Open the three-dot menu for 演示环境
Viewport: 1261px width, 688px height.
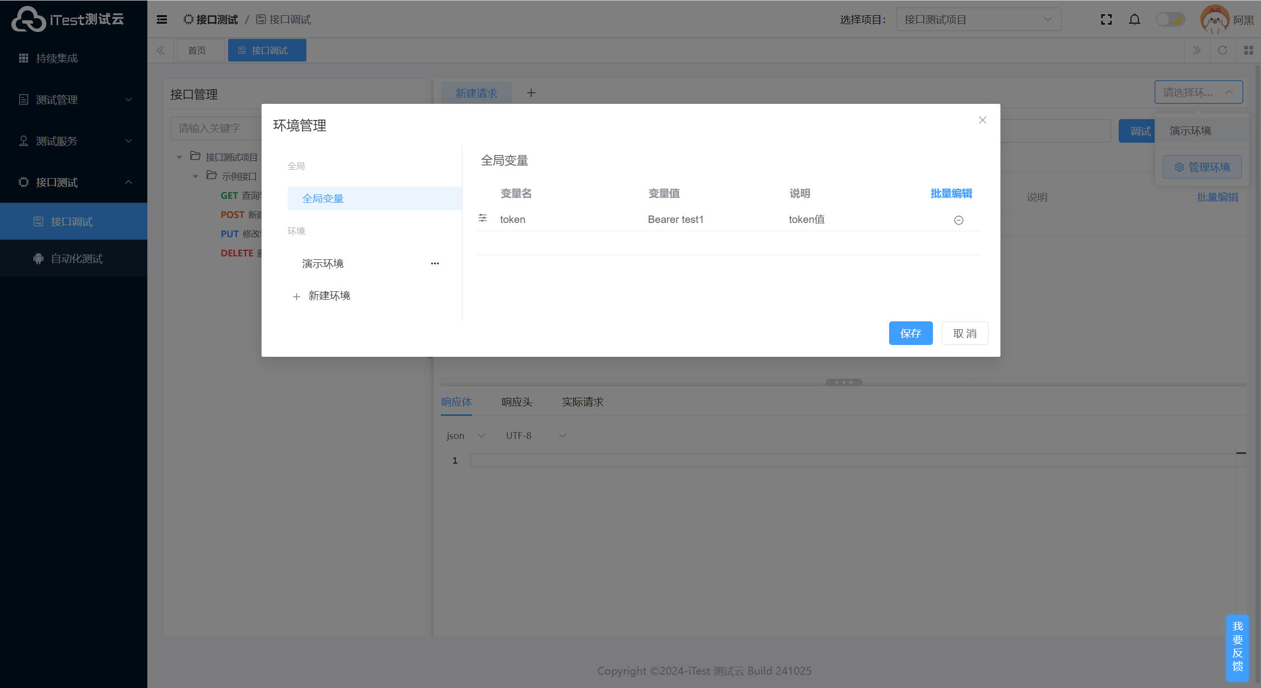coord(434,264)
